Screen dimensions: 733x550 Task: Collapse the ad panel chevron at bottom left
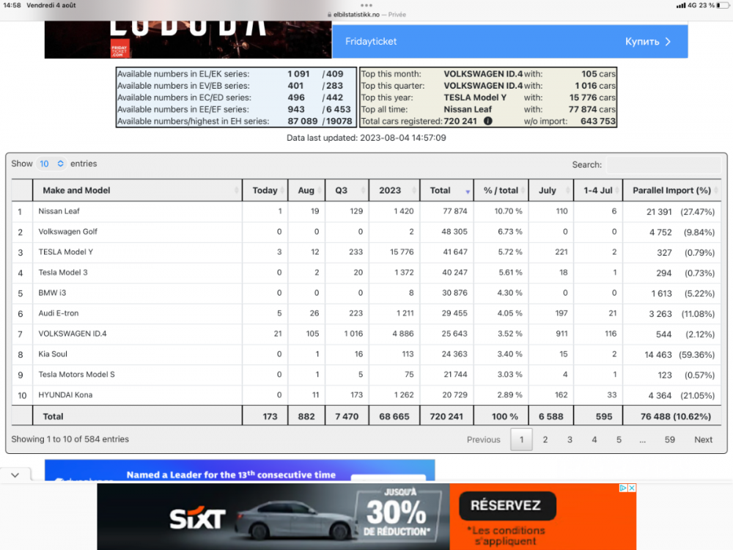coord(15,475)
